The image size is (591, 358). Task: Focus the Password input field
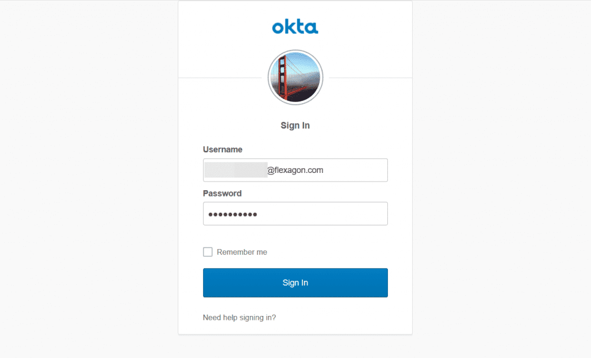tap(295, 214)
